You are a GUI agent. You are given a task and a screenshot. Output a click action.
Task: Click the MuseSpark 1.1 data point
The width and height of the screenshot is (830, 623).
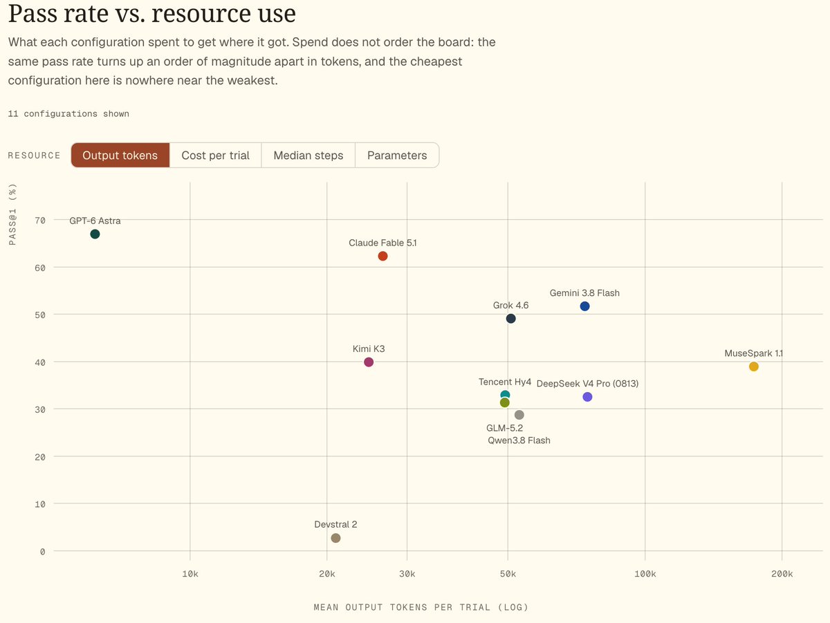(x=754, y=366)
